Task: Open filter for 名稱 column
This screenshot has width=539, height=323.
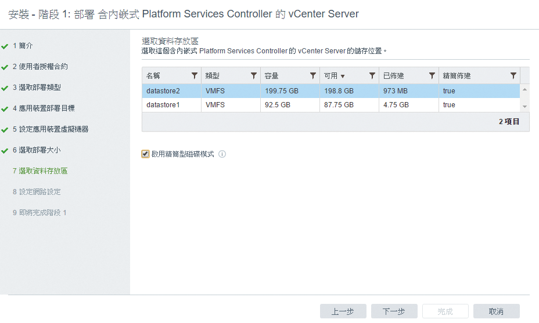Action: coord(194,75)
